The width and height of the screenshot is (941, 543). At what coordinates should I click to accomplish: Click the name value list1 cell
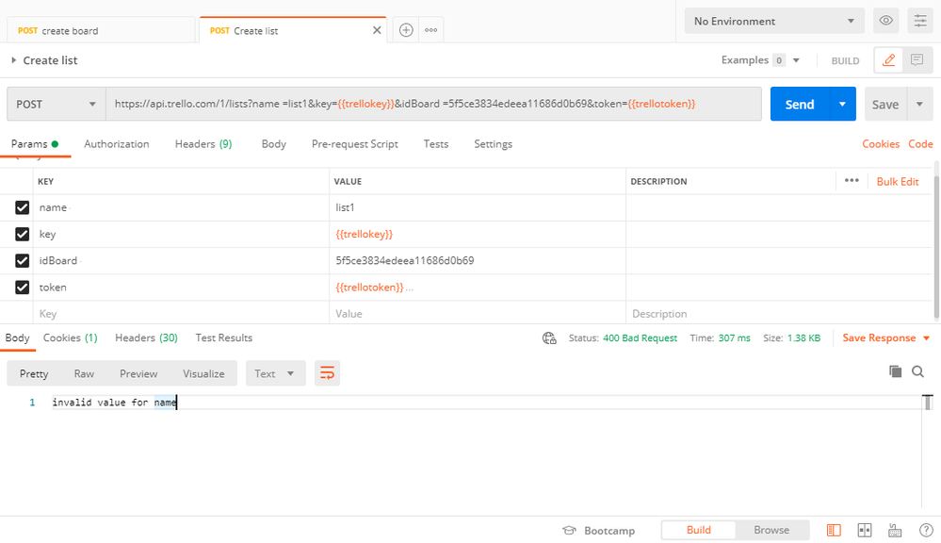(478, 207)
